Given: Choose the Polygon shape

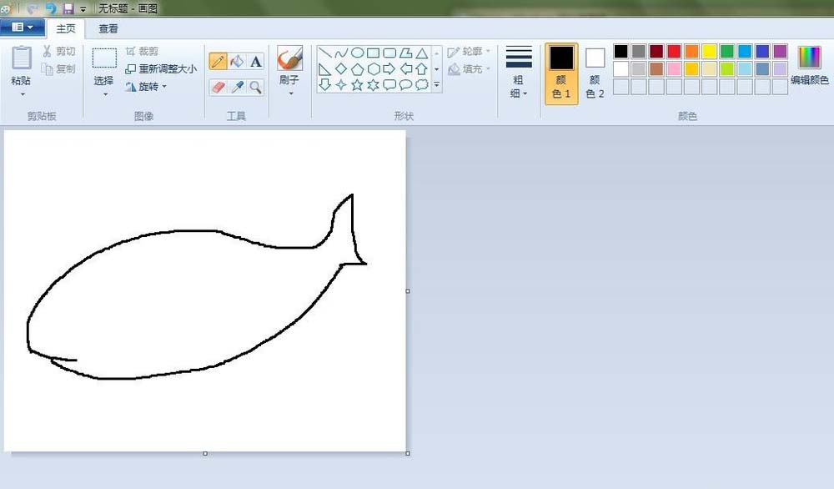Looking at the screenshot, I should (x=406, y=53).
